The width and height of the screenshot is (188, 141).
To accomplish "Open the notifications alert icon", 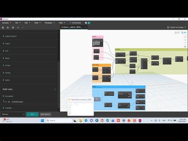I will click(x=86, y=23).
